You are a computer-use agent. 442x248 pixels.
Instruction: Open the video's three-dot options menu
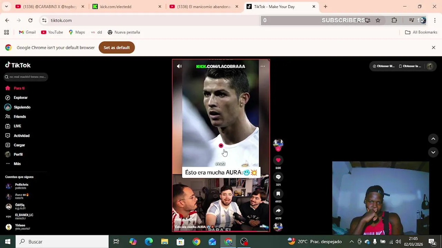pos(263,66)
